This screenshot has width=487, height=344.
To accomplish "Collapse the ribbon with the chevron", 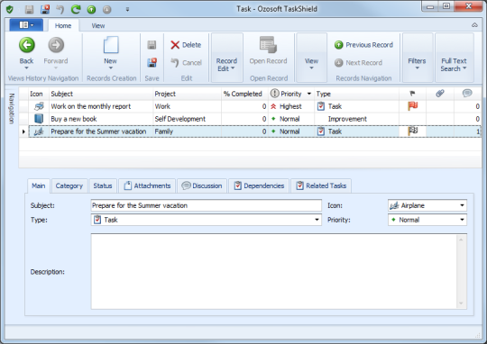I will (474, 25).
